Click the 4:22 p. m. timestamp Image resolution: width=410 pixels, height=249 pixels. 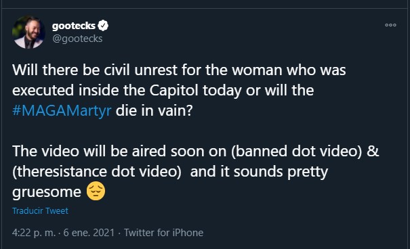34,233
